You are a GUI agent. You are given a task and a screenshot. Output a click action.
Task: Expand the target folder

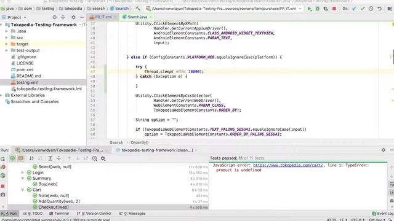[7, 44]
